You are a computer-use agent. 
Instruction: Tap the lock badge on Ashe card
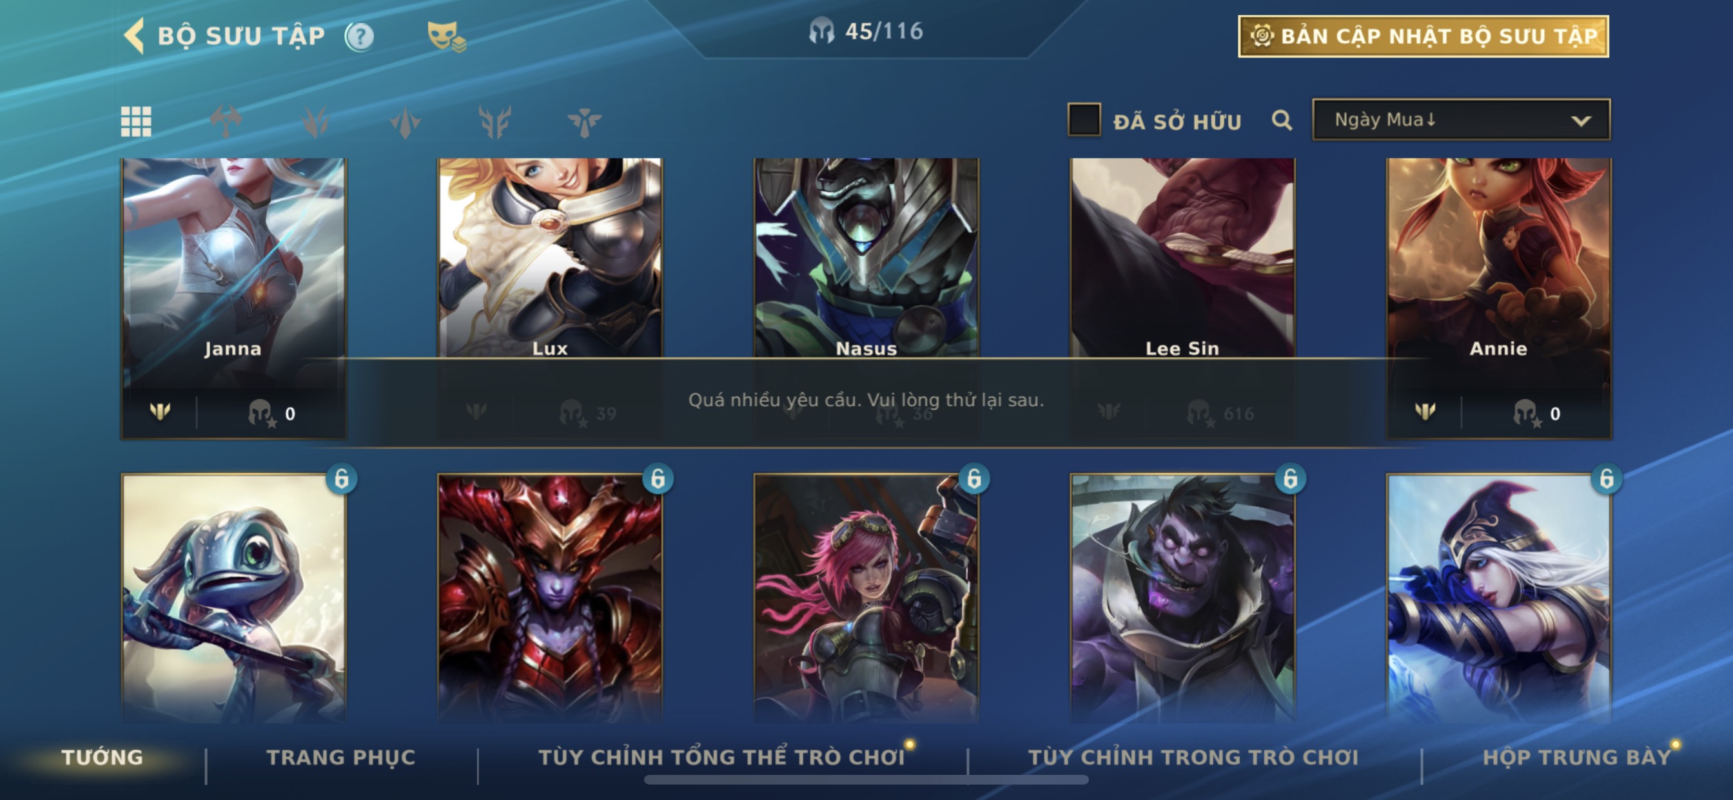(1606, 479)
